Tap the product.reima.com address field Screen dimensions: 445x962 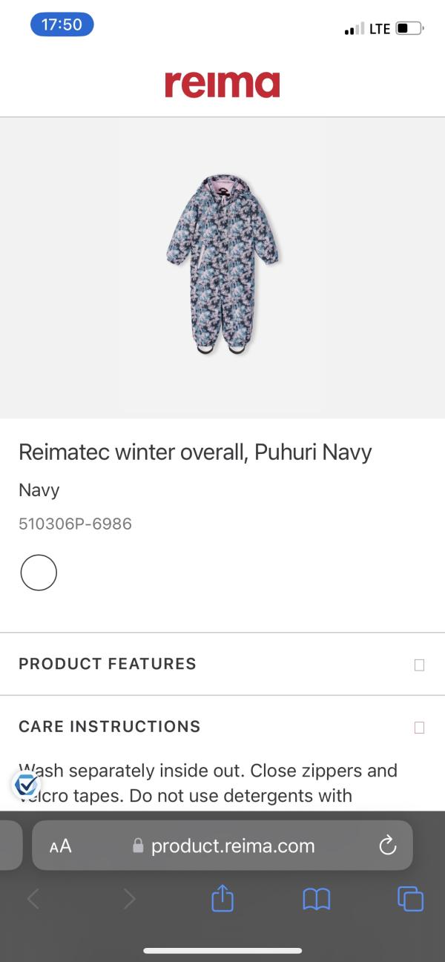pos(233,846)
